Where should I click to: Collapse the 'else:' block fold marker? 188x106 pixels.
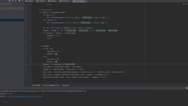click(x=31, y=57)
